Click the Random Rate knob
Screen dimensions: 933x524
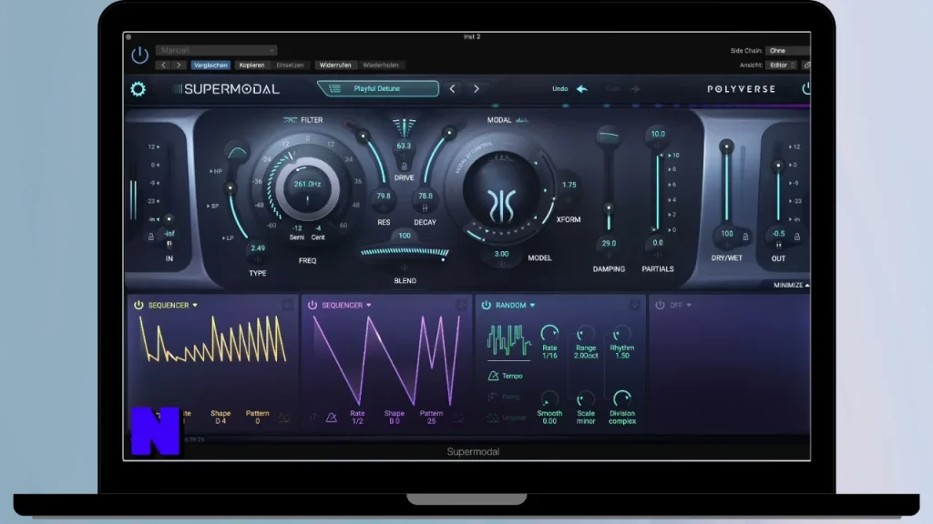coord(549,333)
